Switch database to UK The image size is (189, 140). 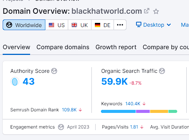(x=80, y=25)
